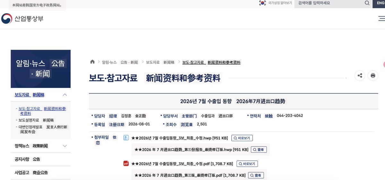
Task: Click the hwp file type icon
Action: click(x=126, y=138)
